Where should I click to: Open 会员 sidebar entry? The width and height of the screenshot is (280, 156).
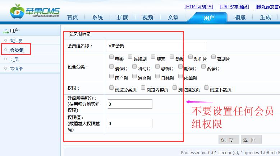point(14,59)
